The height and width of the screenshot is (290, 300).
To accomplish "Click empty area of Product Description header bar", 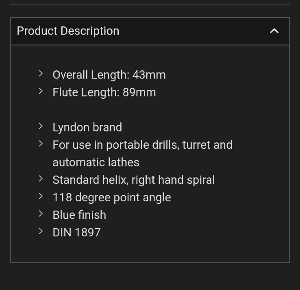I will coord(191,31).
